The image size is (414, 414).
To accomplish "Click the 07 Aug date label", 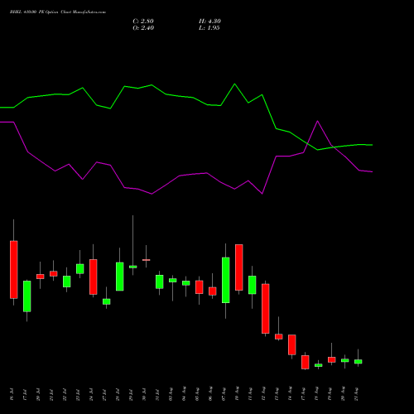I will (224, 394).
